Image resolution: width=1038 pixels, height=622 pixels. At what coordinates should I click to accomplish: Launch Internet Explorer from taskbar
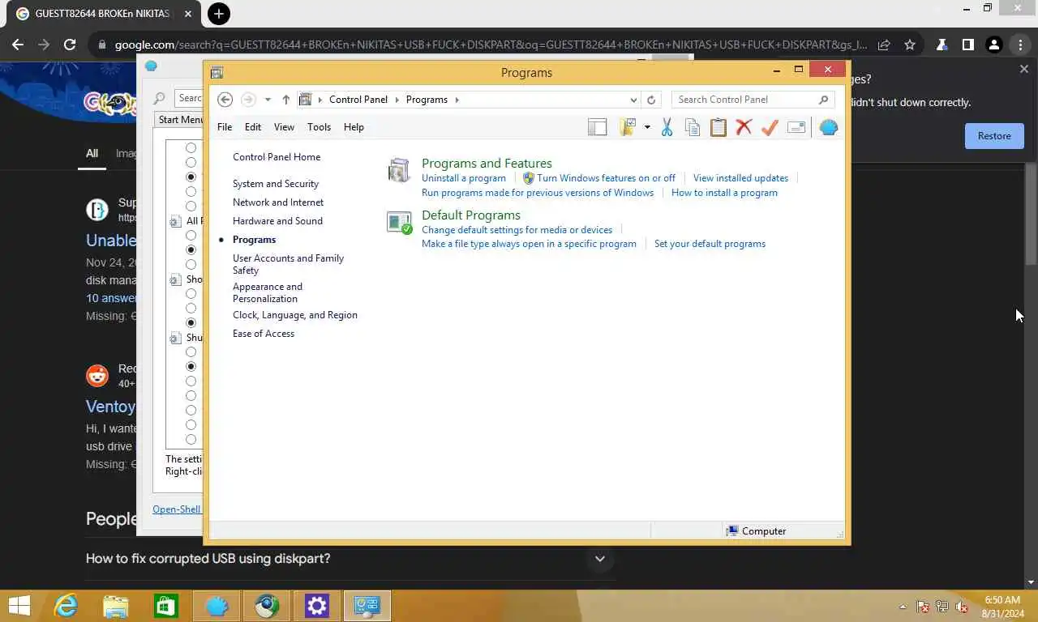click(66, 606)
